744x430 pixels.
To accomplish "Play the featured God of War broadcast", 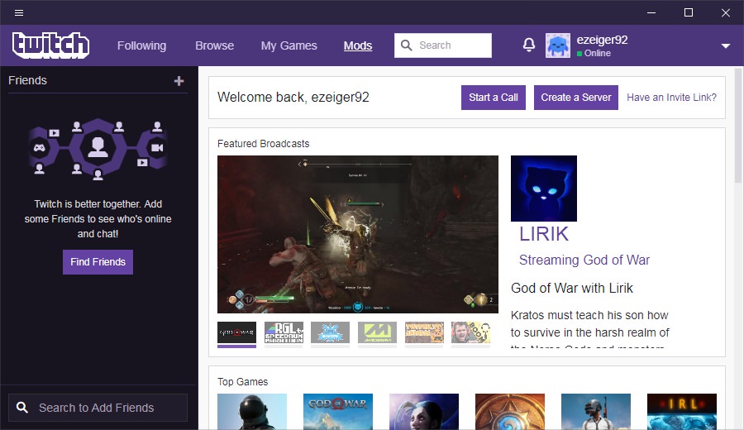I will (x=358, y=235).
